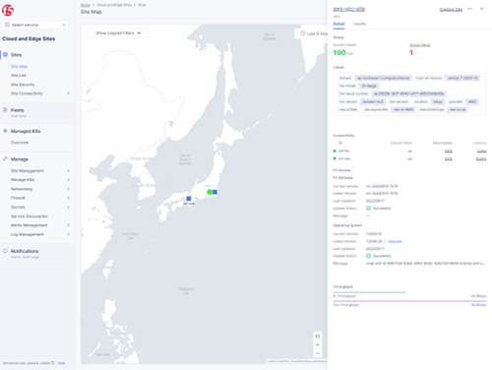The width and height of the screenshot is (492, 370).
Task: Click the map zoom out minus icon
Action: click(x=318, y=353)
